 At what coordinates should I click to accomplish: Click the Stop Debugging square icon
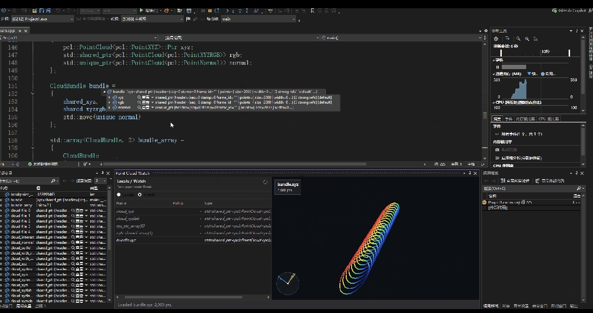point(210,10)
